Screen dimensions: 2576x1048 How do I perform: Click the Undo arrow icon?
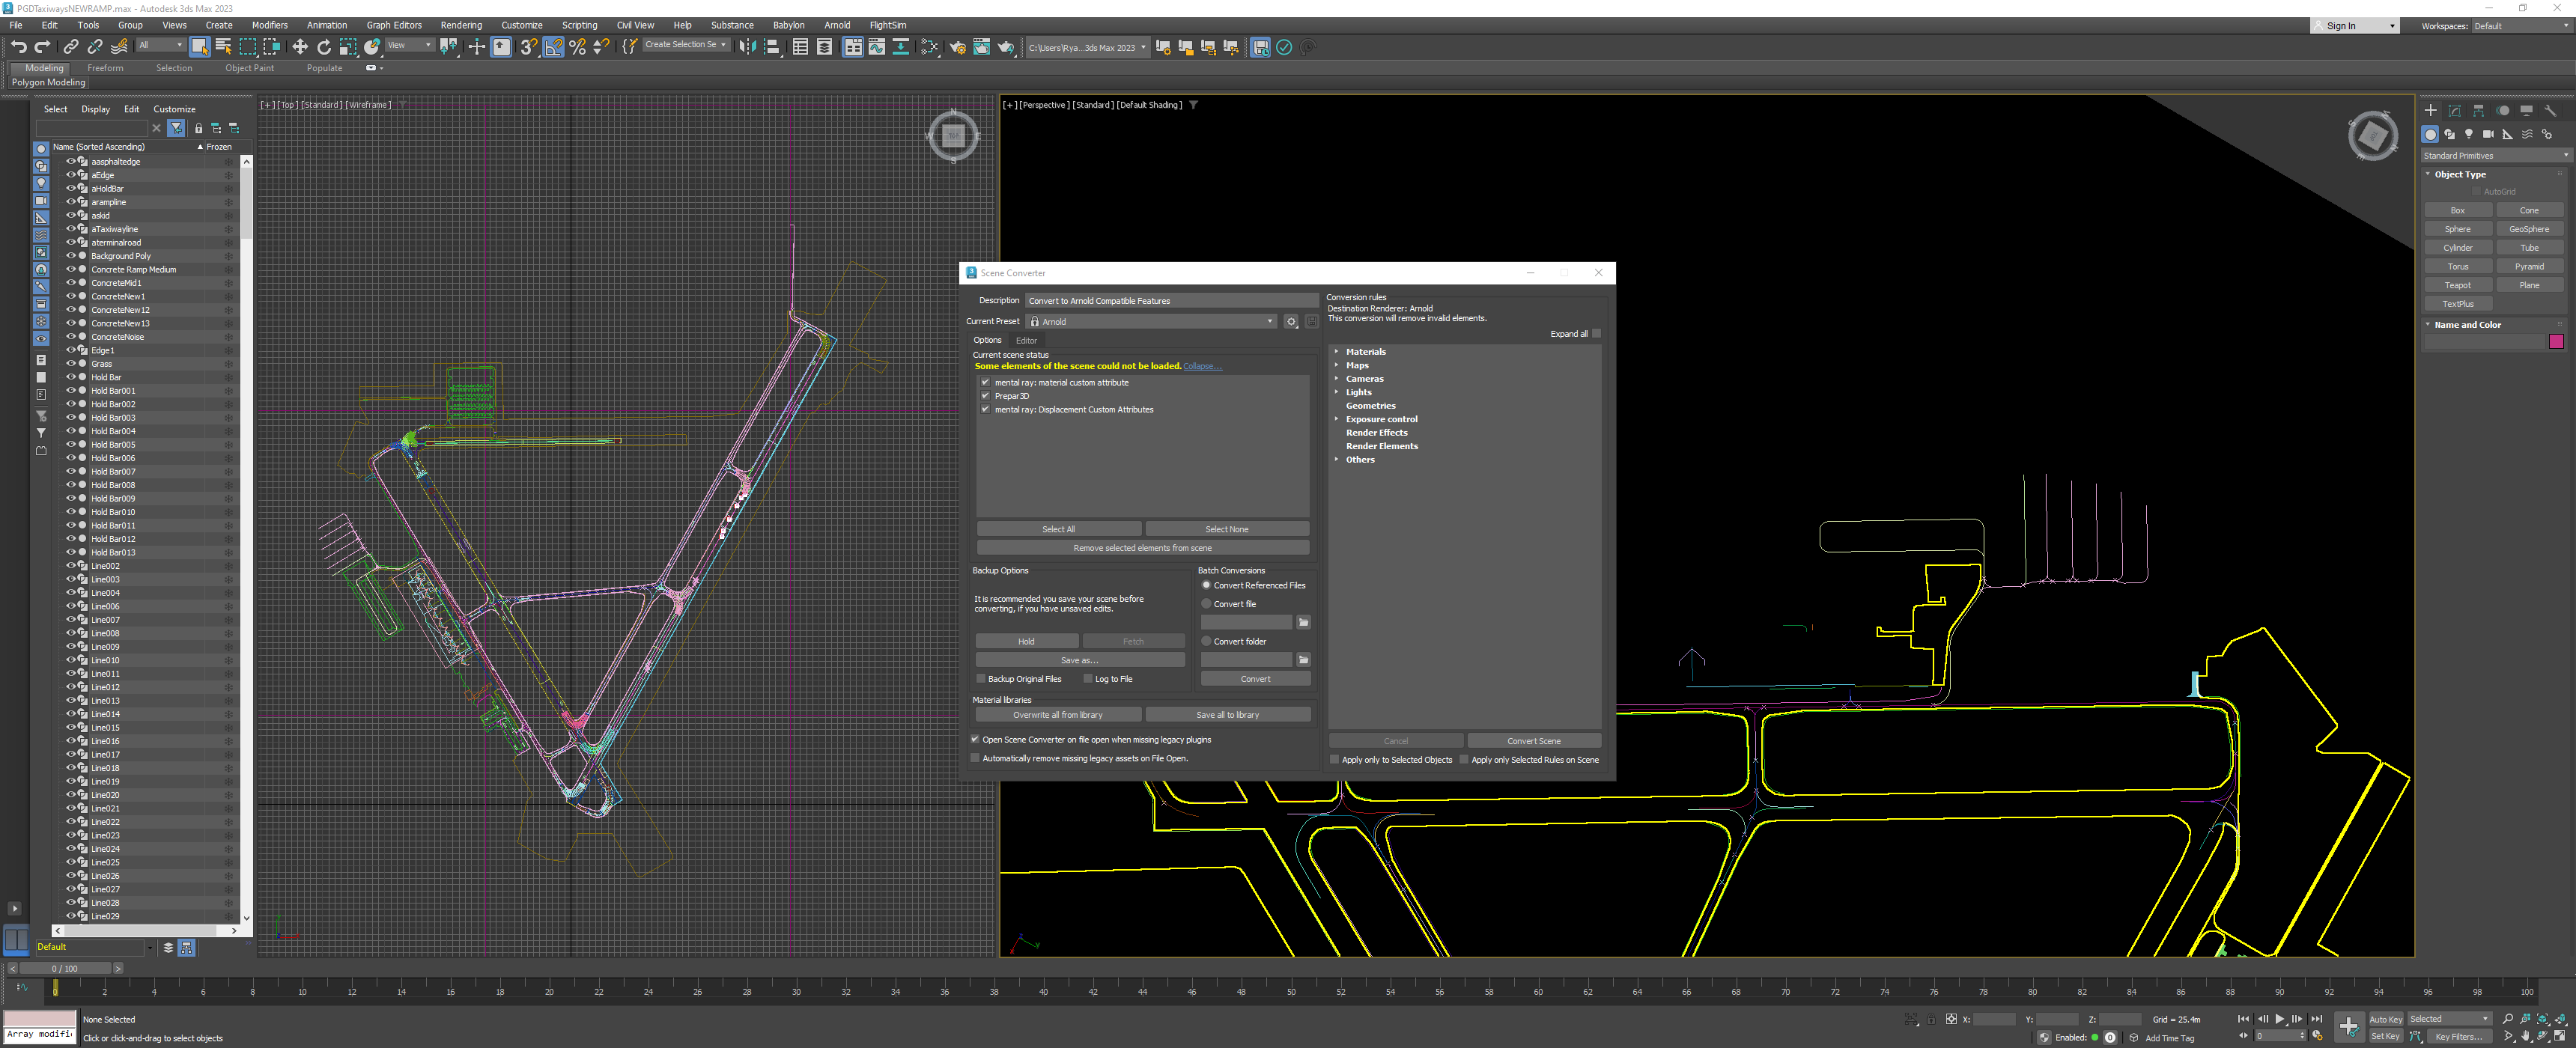[x=19, y=47]
